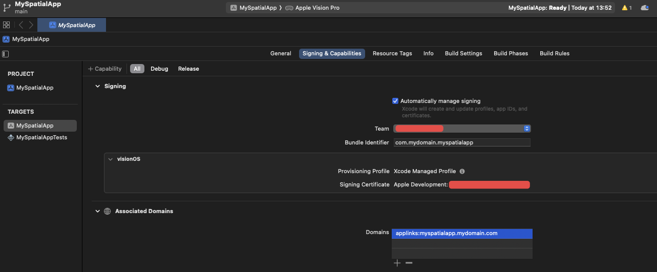Open the cloud status icon in toolbar
The image size is (657, 272).
pos(645,8)
